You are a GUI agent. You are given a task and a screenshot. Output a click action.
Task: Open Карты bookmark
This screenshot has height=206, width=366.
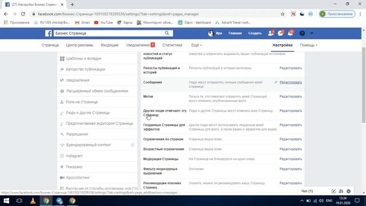[125, 22]
